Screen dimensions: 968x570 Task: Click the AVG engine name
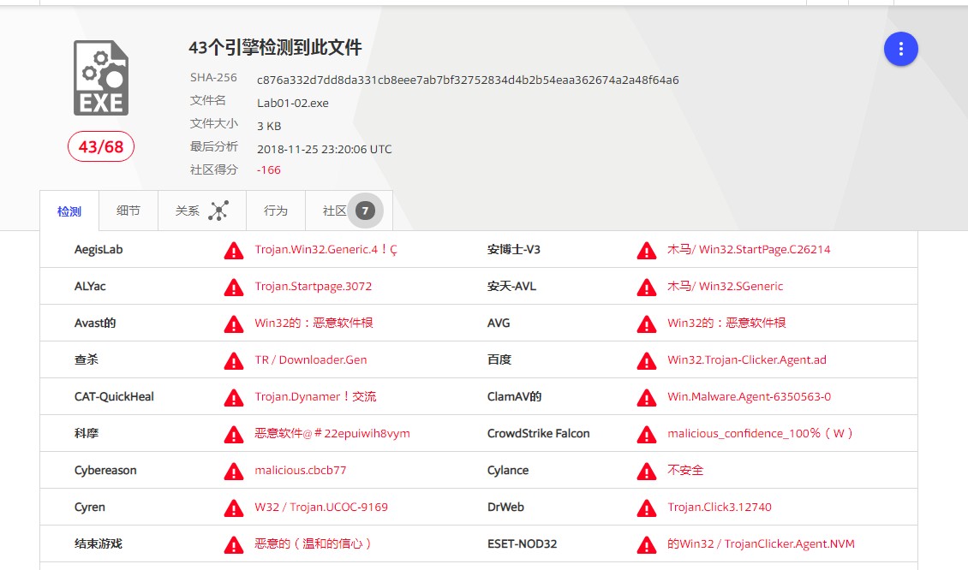[499, 323]
